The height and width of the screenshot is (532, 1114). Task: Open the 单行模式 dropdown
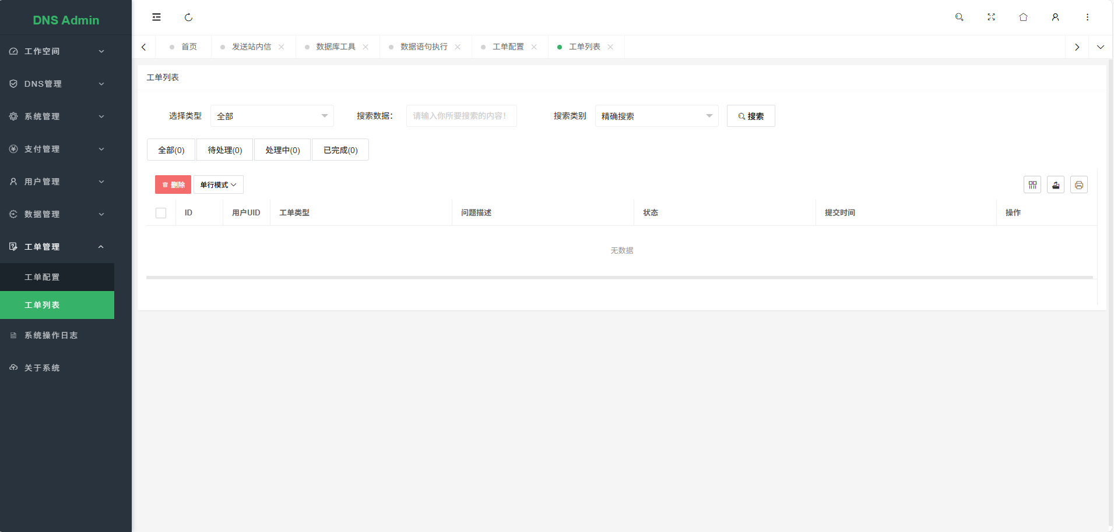pos(217,185)
